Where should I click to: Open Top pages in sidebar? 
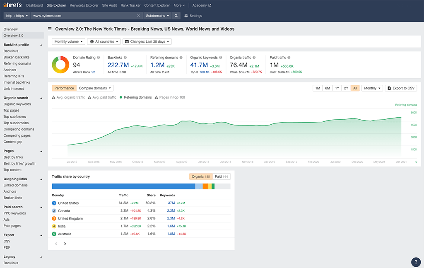pyautogui.click(x=11, y=110)
